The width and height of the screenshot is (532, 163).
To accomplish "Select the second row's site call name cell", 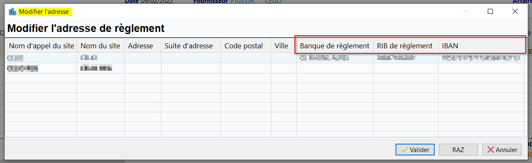I will click(x=41, y=68).
